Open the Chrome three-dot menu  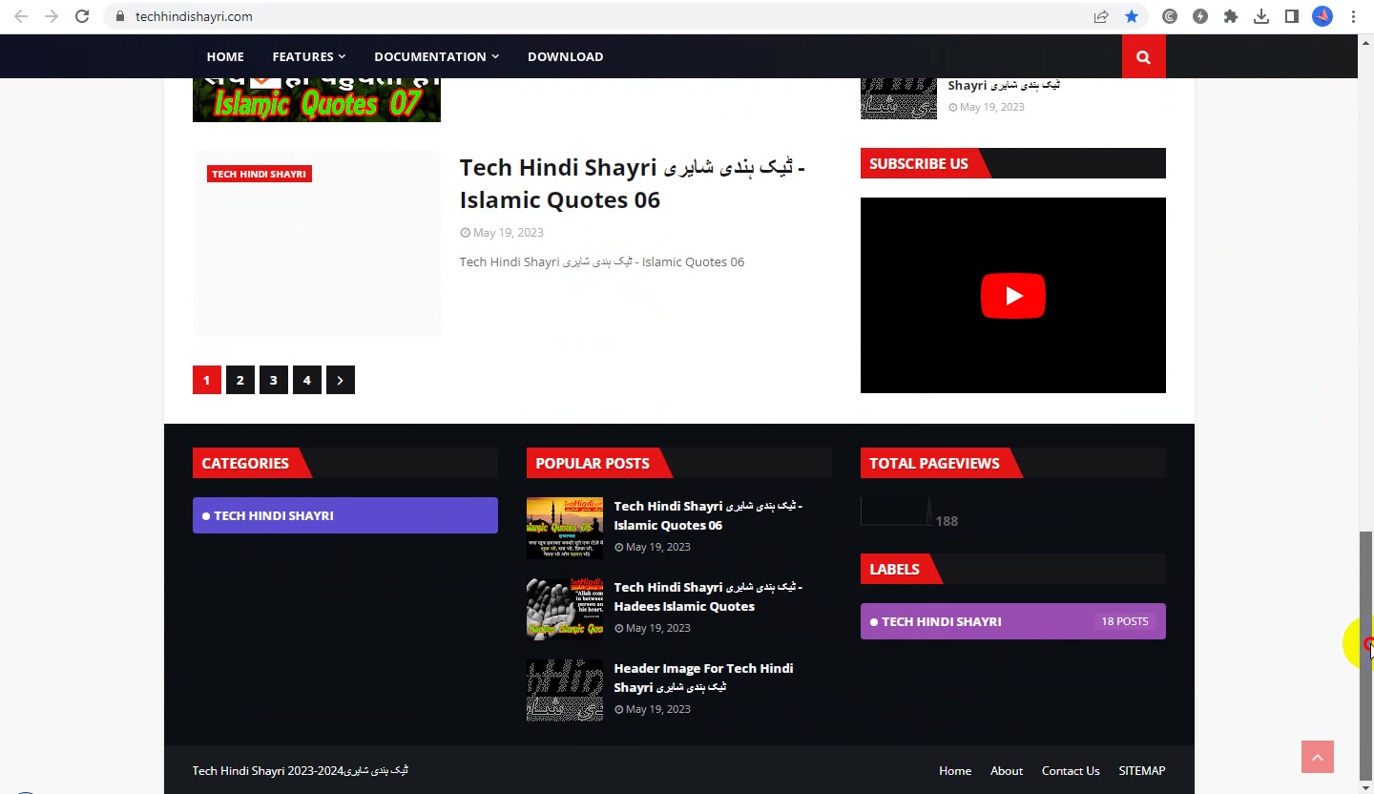1353,16
